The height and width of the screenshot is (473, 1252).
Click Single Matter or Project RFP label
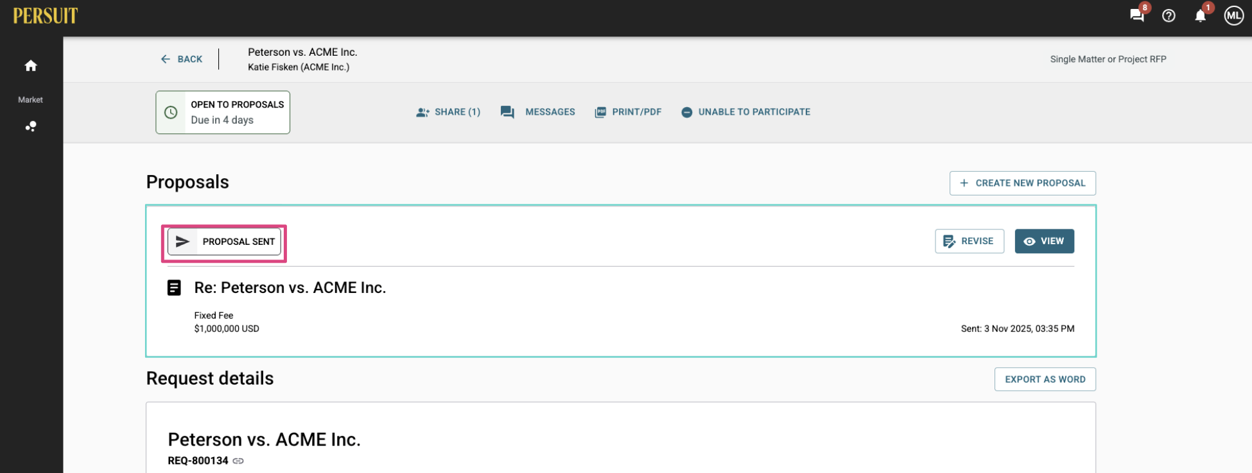[1108, 59]
